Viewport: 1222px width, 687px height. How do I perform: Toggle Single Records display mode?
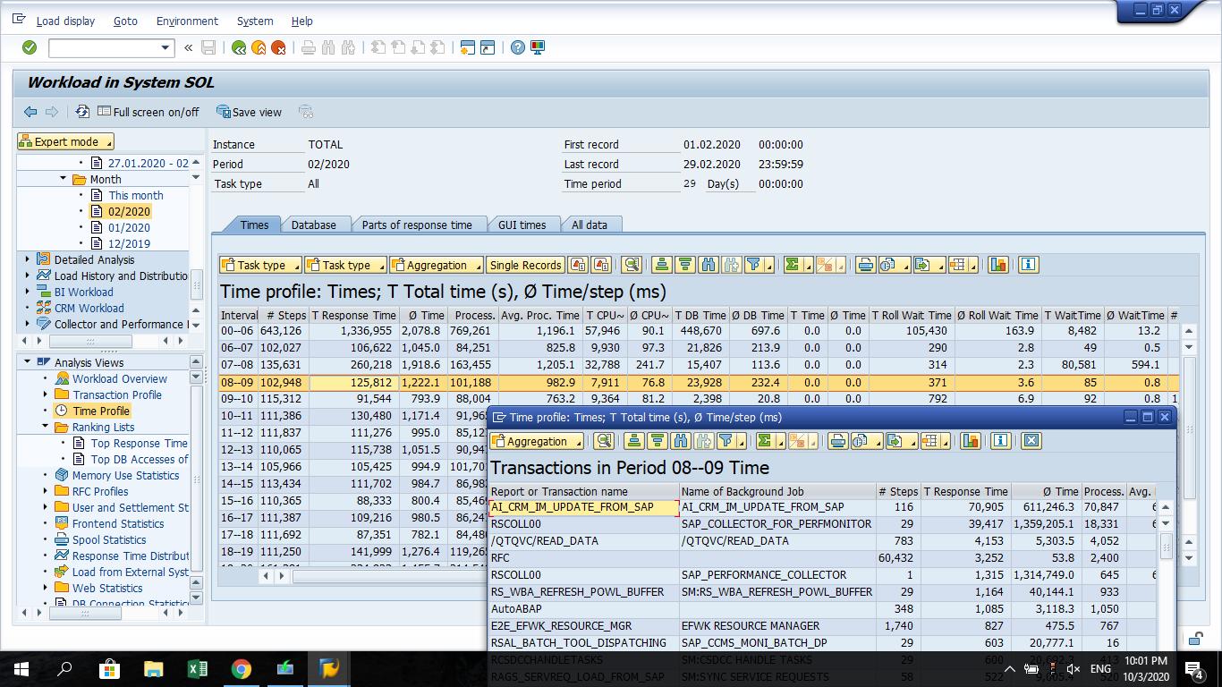click(523, 265)
